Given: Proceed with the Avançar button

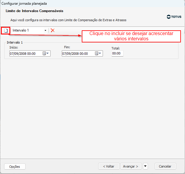Looking at the screenshot, I should (x=131, y=166).
